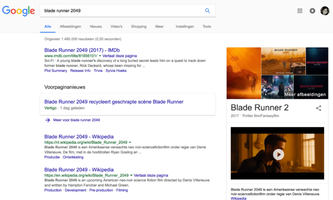Switch to the Video's tab

coord(116,26)
